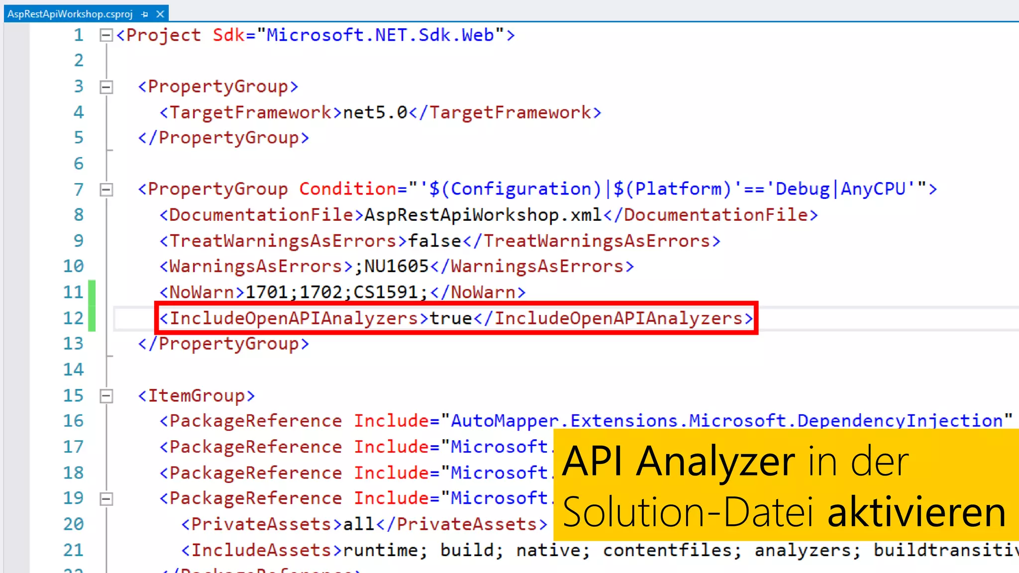Click line number 12 in the gutter
The width and height of the screenshot is (1019, 573).
coord(73,318)
